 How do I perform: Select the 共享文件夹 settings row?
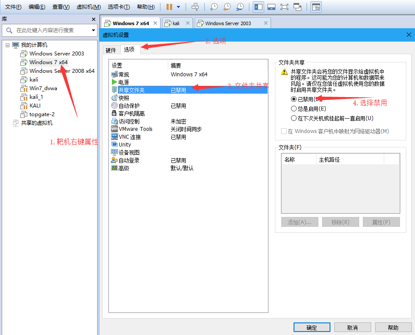tap(189, 90)
